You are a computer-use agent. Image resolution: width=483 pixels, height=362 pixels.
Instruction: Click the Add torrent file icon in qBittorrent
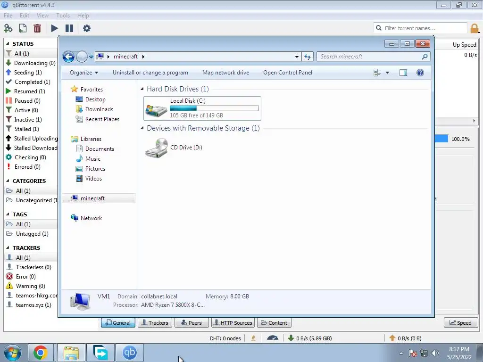(23, 28)
